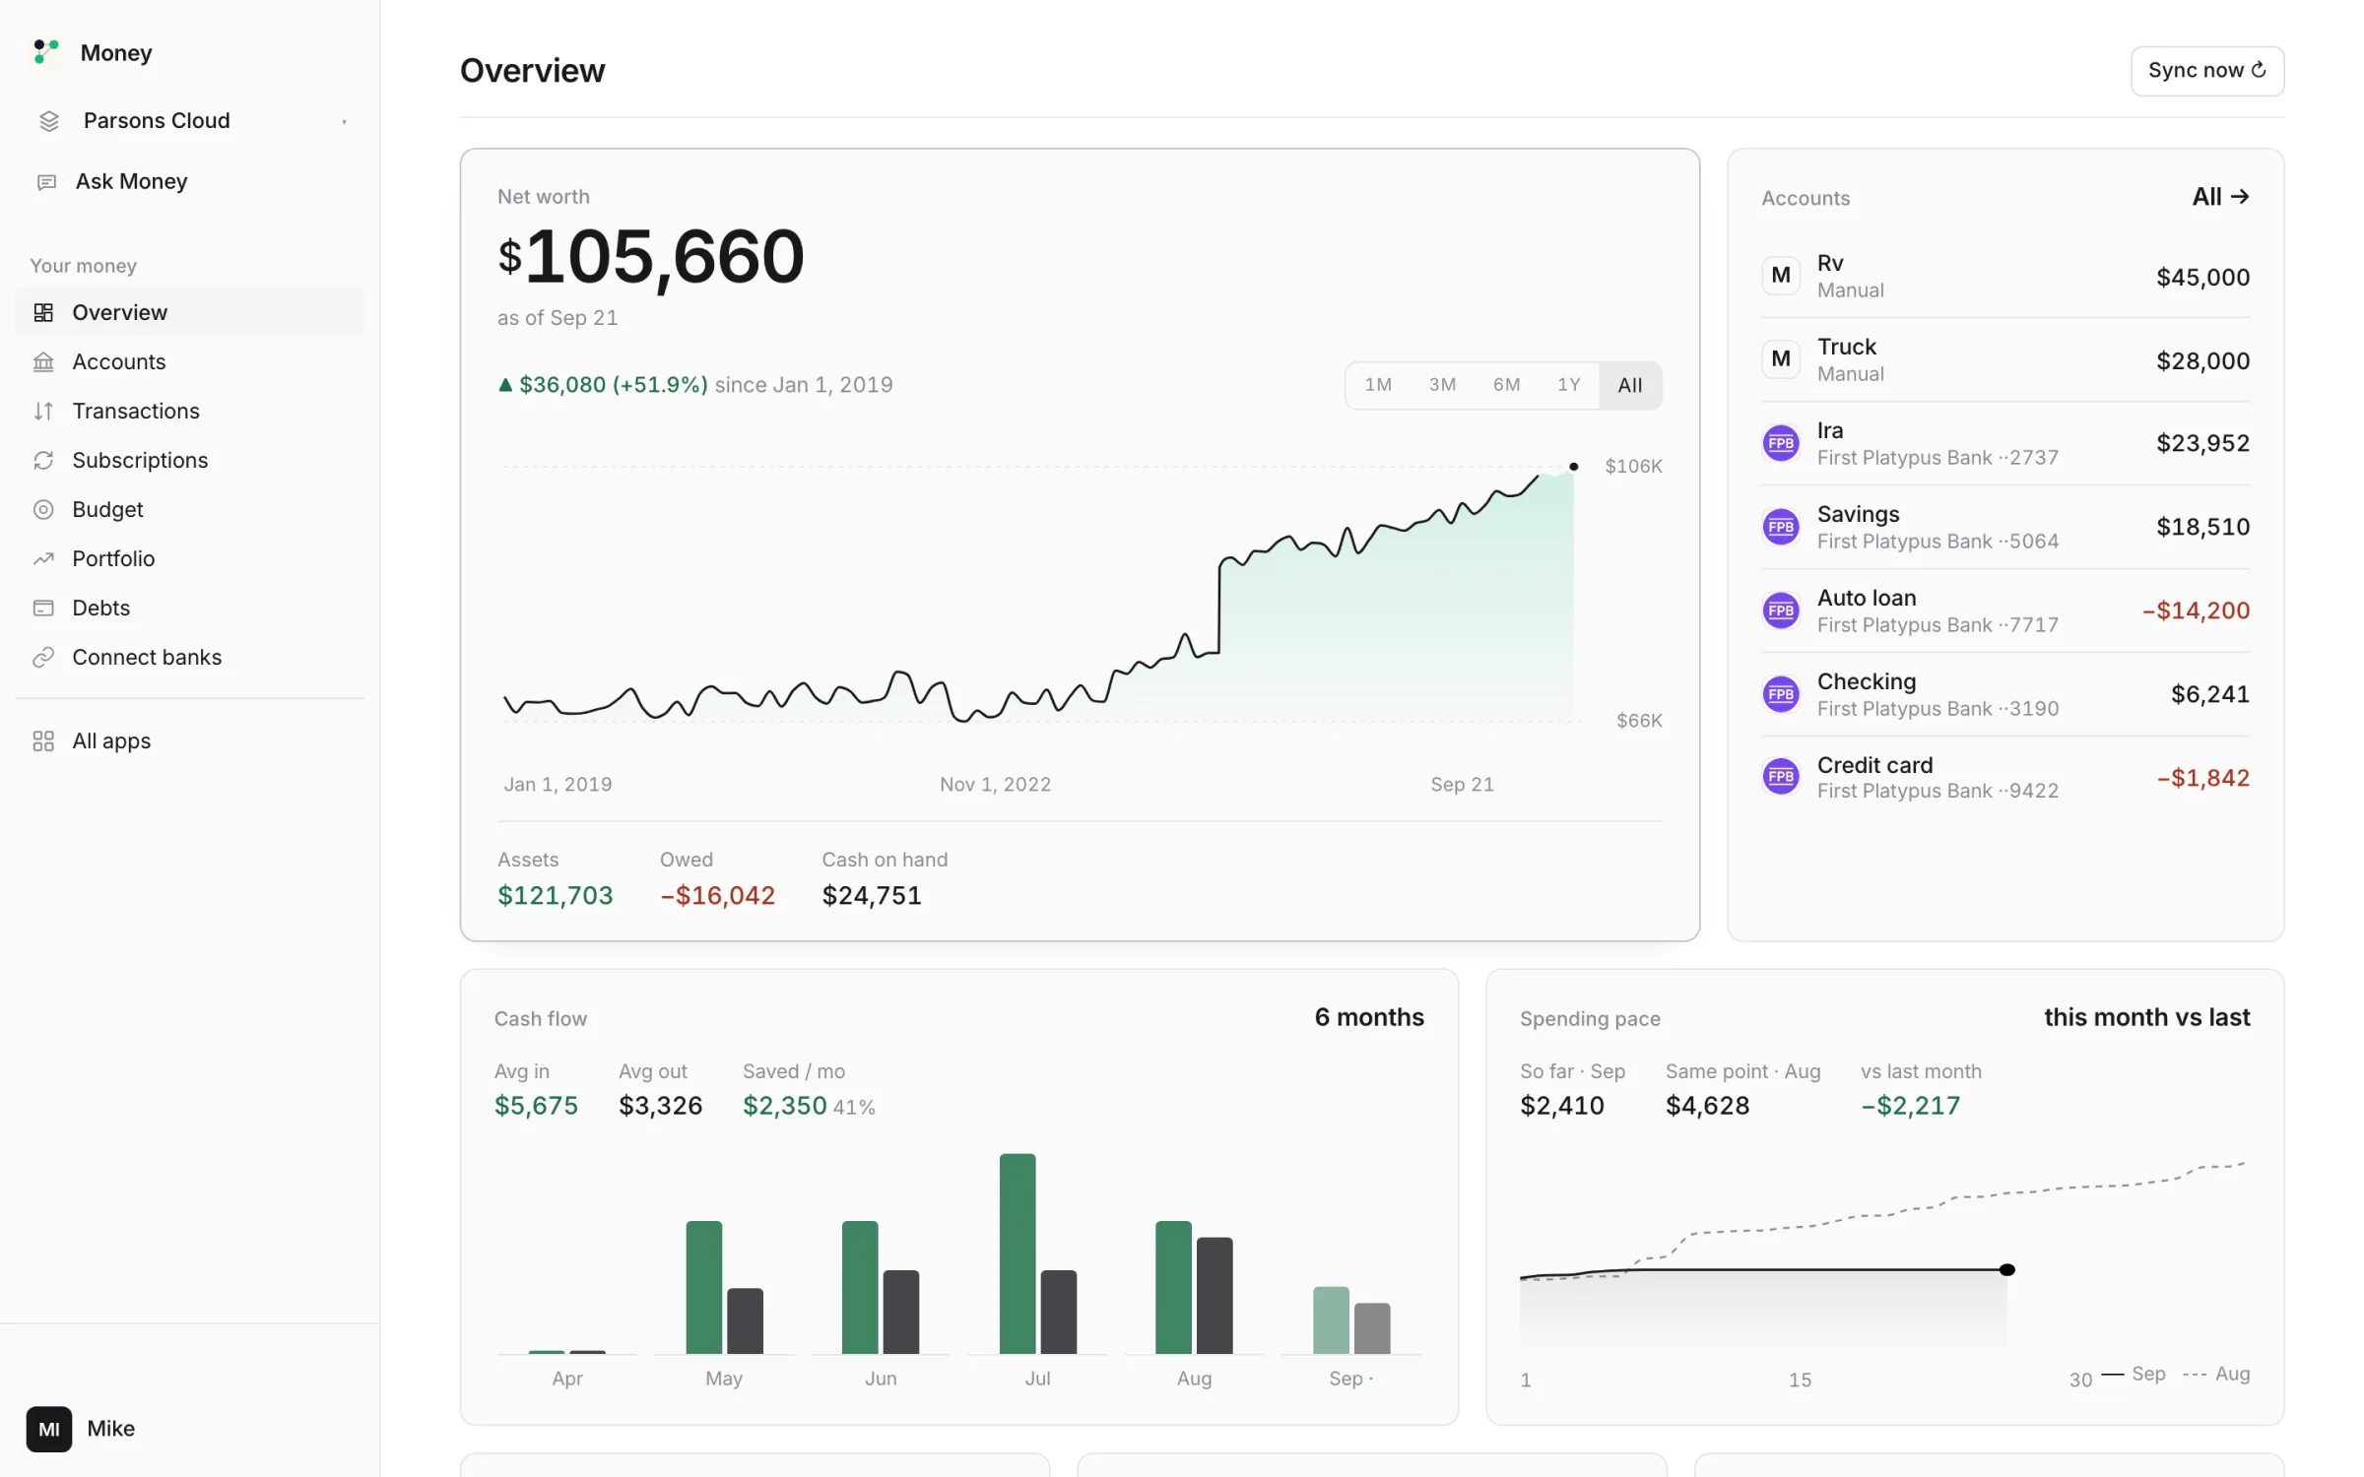Select the 1M chart range
Viewport: 2364px width, 1477px height.
tap(1378, 385)
